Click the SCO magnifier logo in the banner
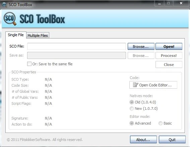The height and width of the screenshot is (147, 190). 10,19
